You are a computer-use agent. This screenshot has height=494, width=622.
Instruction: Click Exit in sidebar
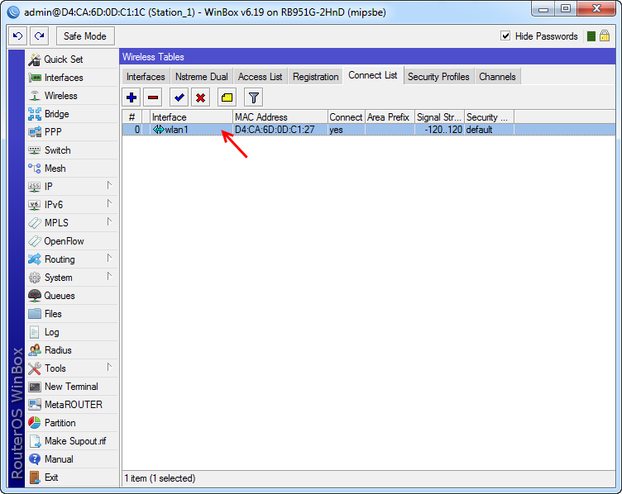tap(72, 477)
